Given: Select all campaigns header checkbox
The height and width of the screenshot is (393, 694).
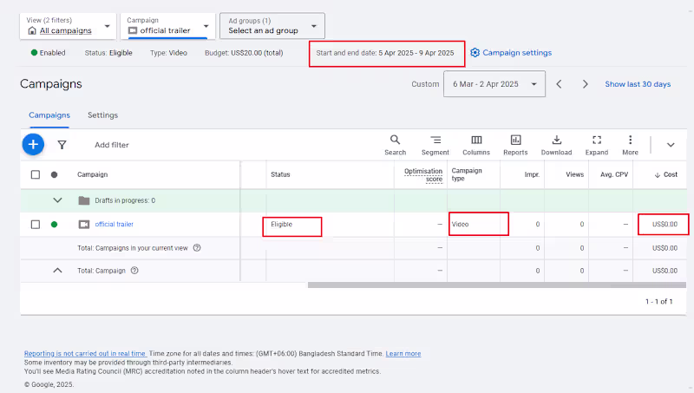Looking at the screenshot, I should coord(36,174).
